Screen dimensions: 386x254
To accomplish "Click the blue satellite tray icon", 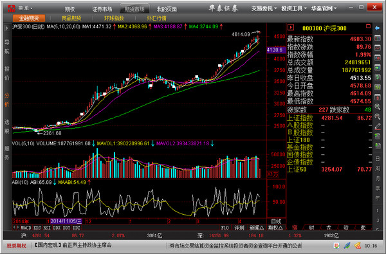I will [x=347, y=246].
